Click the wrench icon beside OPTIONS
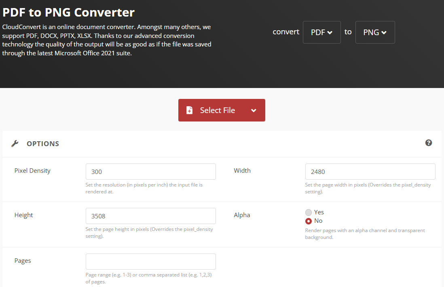Viewport: 444px width, 287px height. pyautogui.click(x=15, y=144)
